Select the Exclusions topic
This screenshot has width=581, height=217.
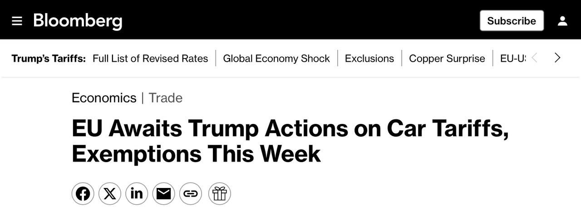[x=369, y=59]
